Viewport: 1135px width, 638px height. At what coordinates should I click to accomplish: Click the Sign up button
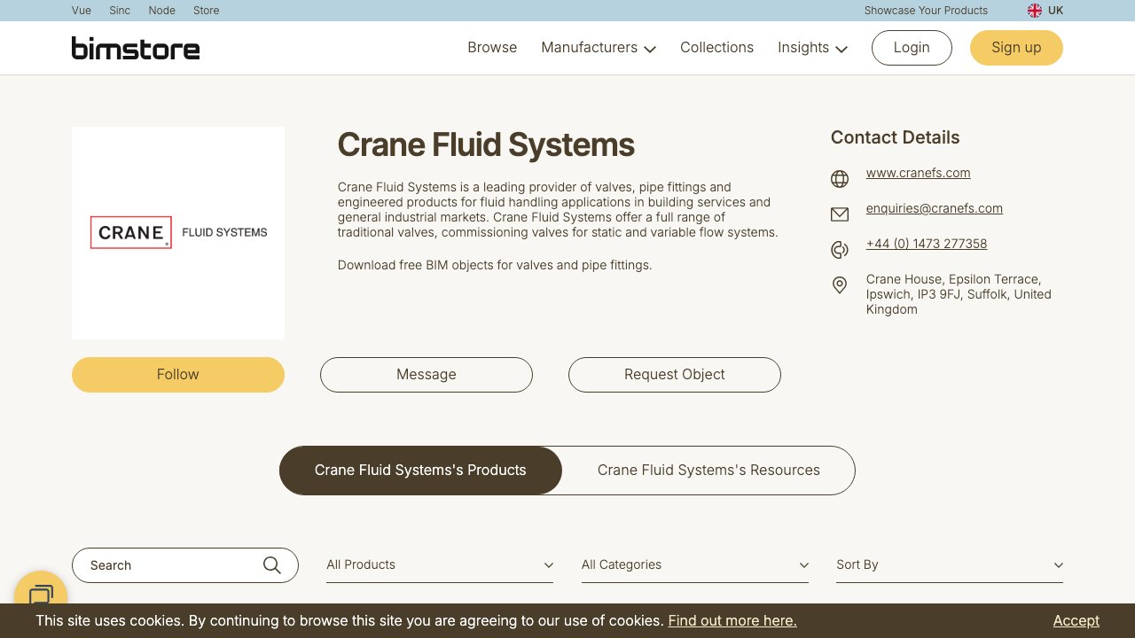1016,48
